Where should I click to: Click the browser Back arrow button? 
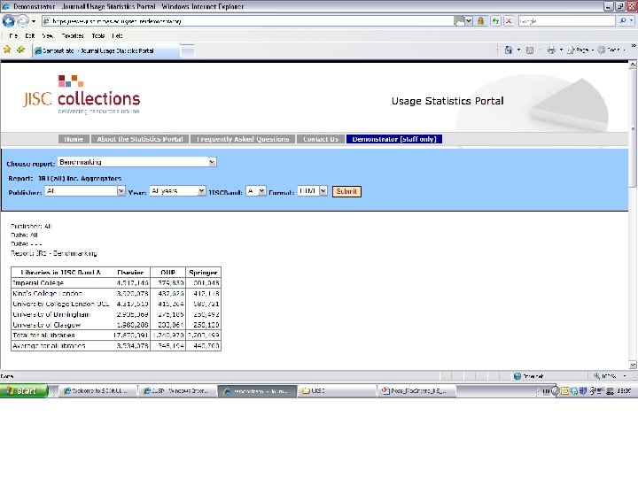(8, 20)
